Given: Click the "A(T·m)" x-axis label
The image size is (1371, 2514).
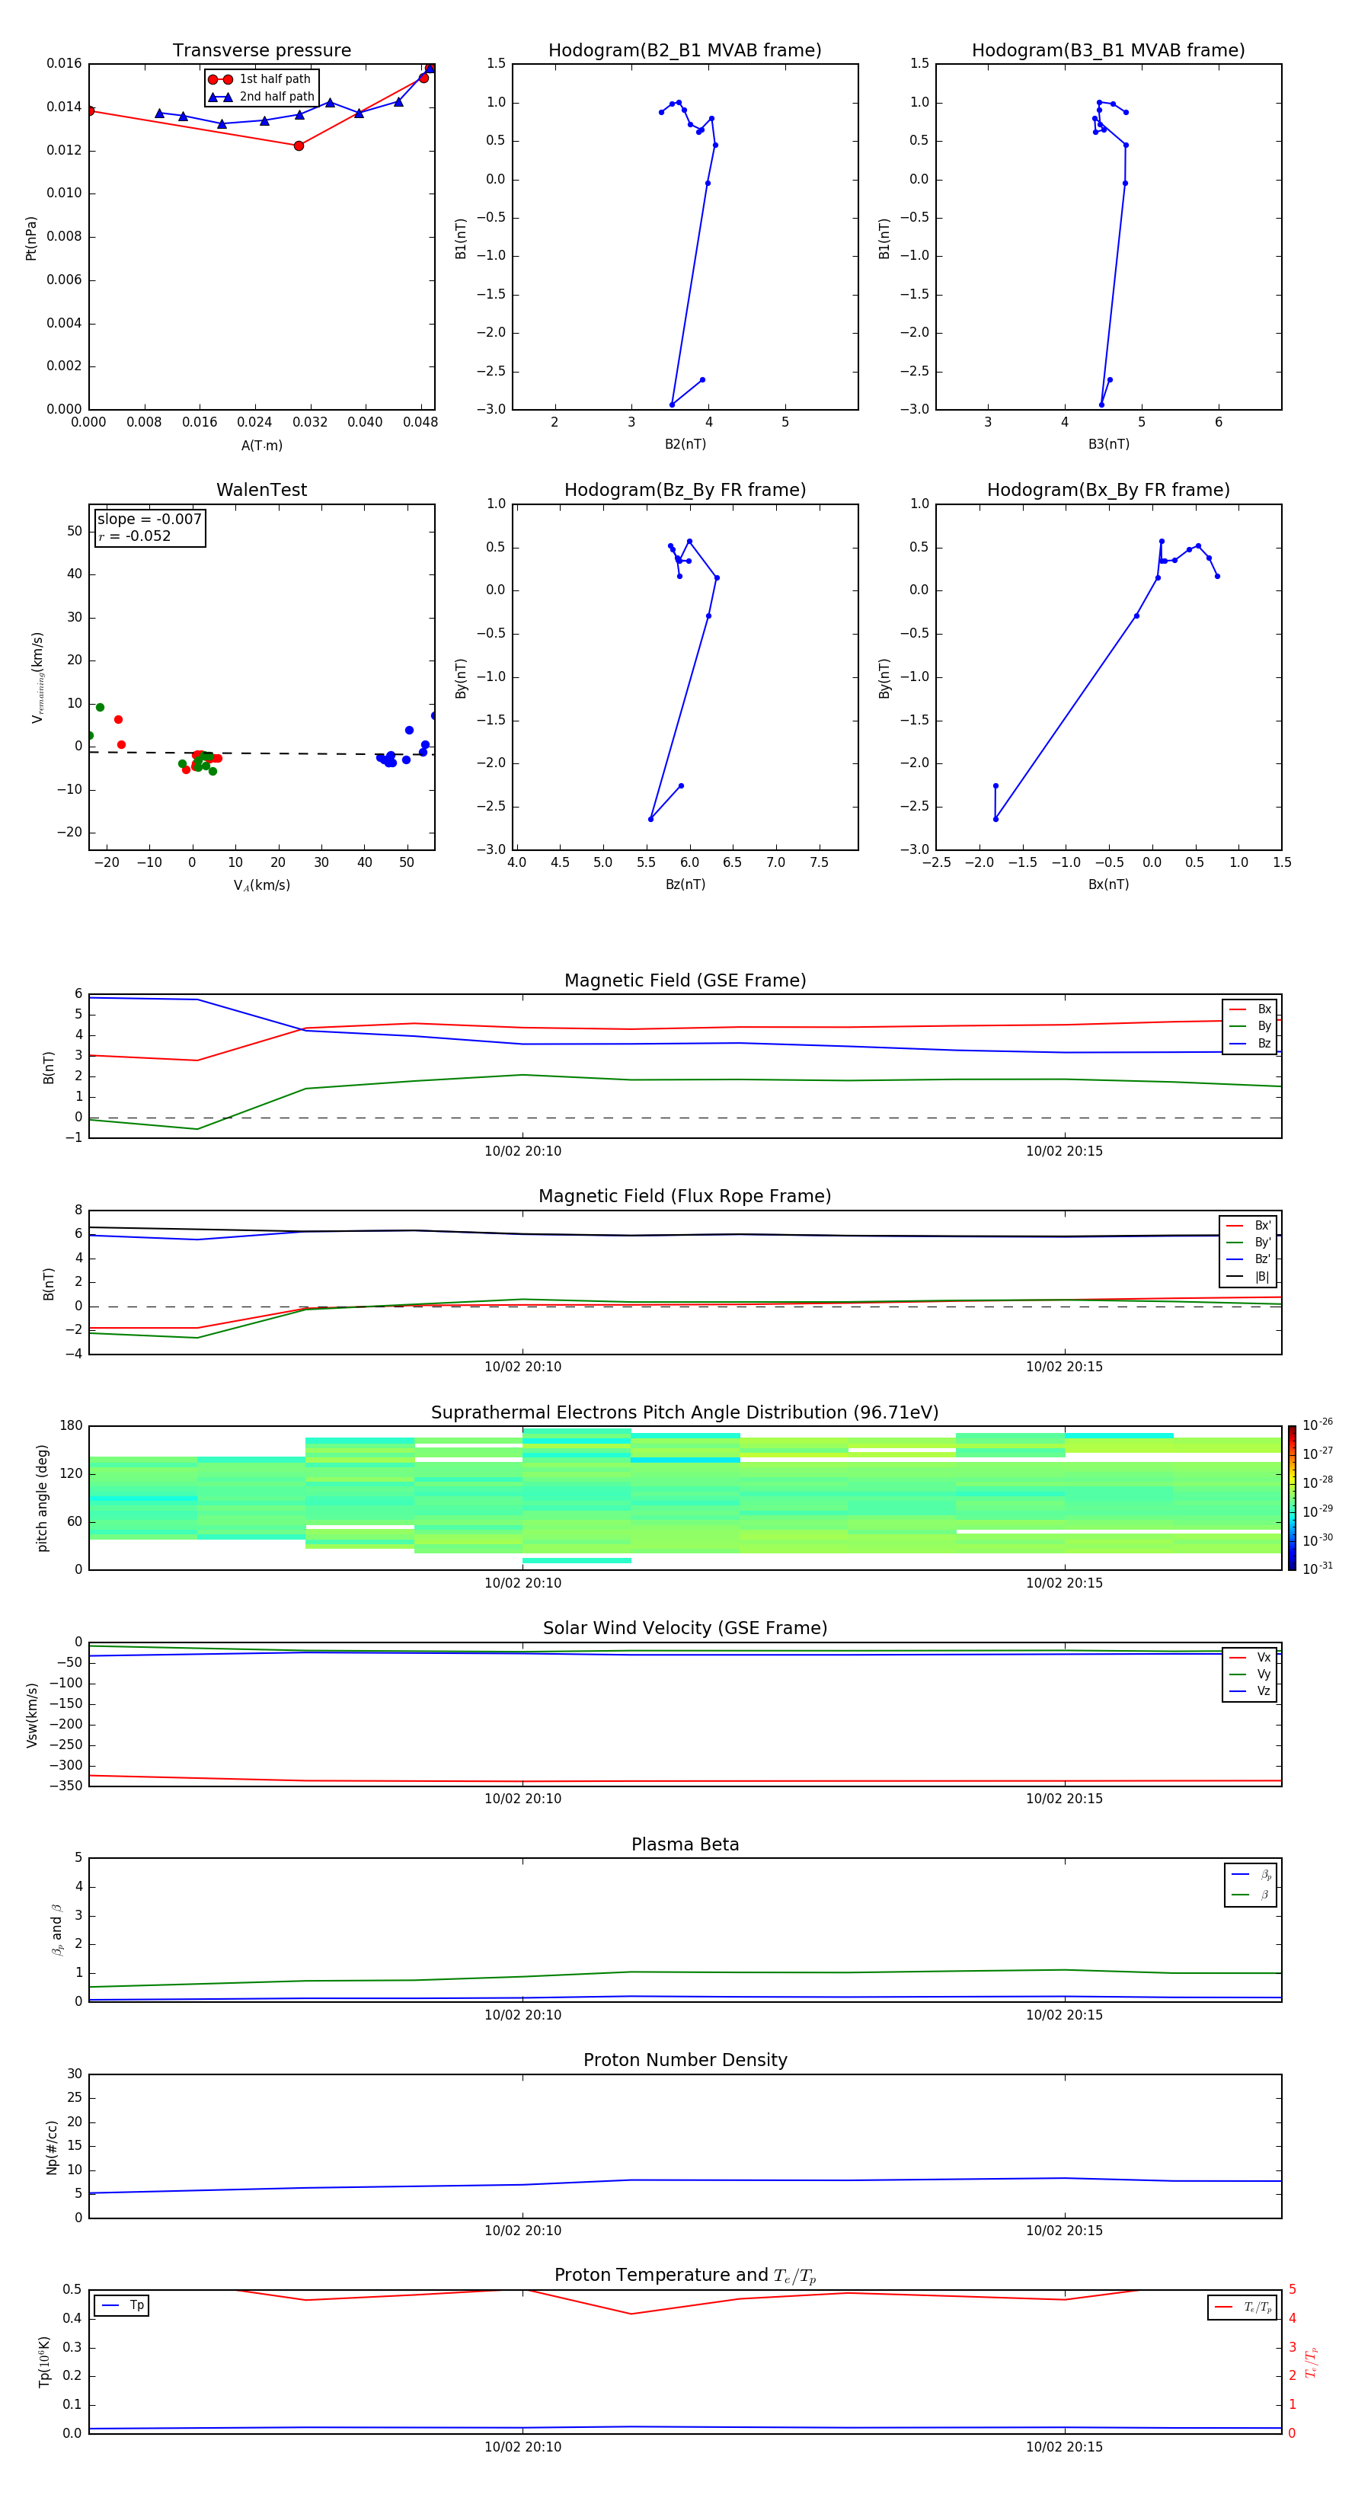Looking at the screenshot, I should coord(261,446).
